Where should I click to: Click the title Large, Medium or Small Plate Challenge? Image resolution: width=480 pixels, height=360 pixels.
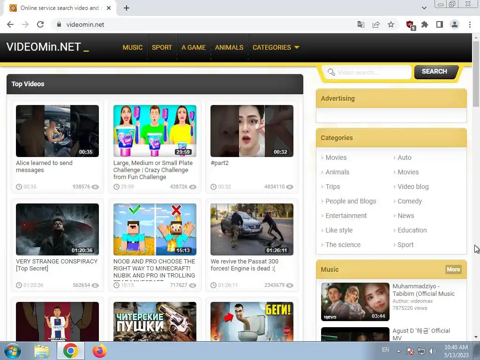[x=153, y=170]
